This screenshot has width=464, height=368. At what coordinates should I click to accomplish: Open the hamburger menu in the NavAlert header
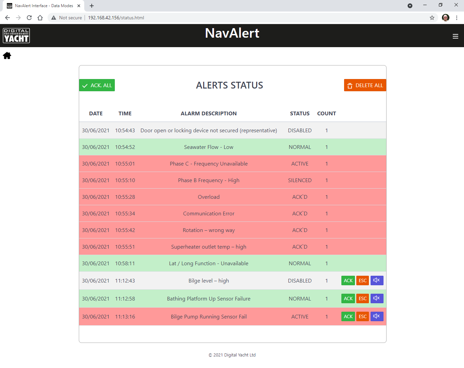(456, 36)
